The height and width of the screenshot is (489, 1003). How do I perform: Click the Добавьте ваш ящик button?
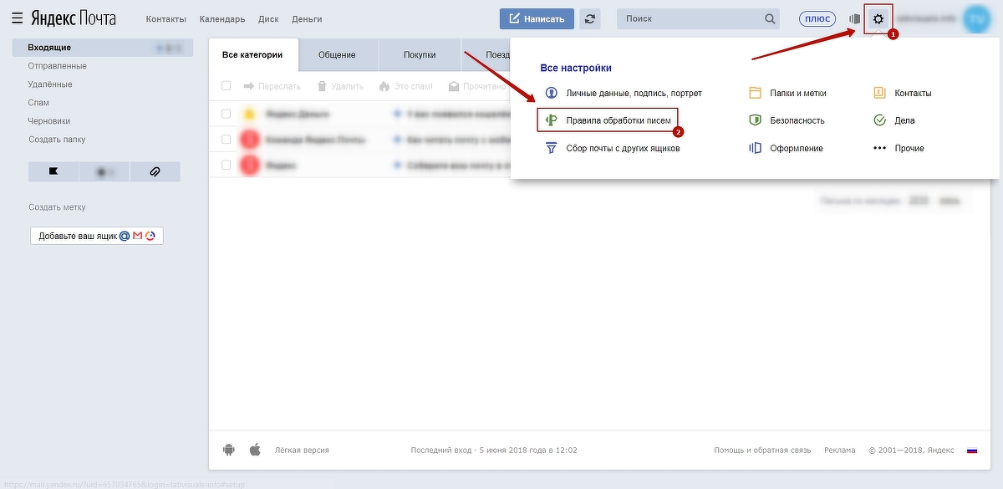[97, 236]
